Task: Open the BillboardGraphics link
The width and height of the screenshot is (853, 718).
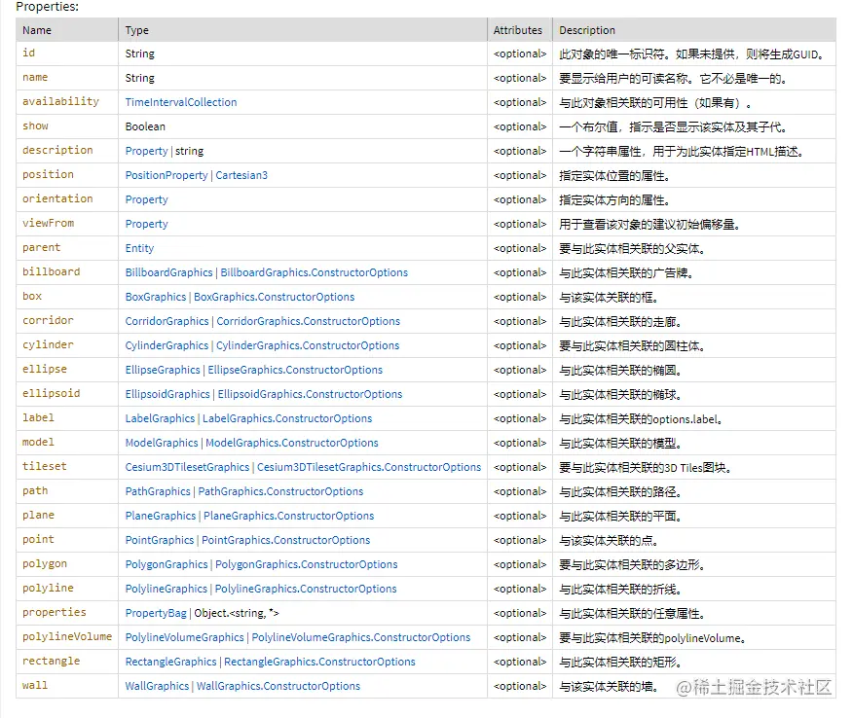Action: click(168, 272)
